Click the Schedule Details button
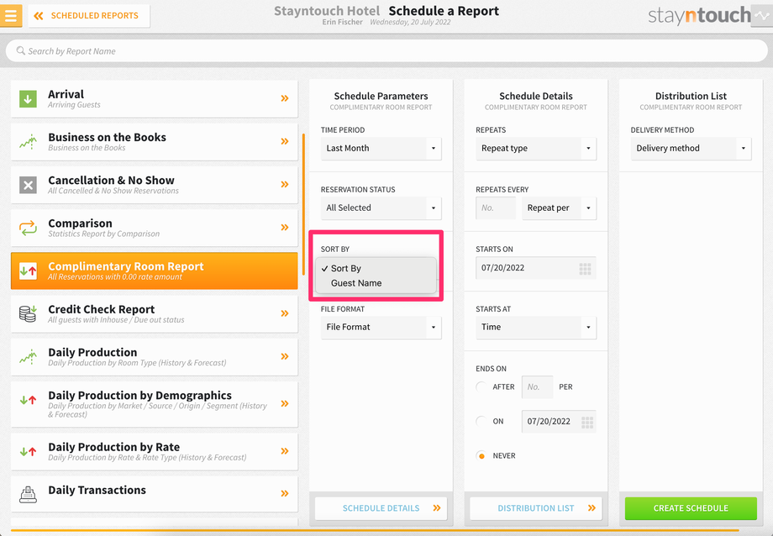Screen dimensions: 773x536 pyautogui.click(x=381, y=508)
